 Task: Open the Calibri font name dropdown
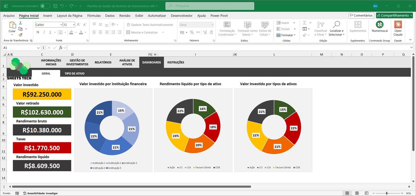[61, 25]
